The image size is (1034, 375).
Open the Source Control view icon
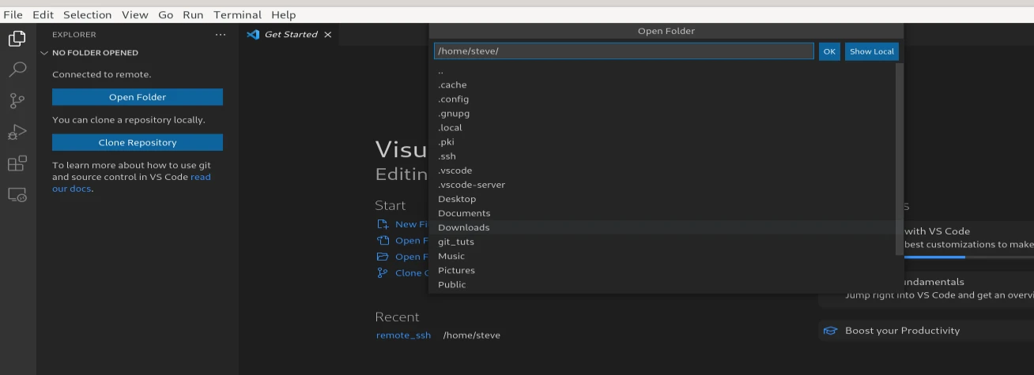pyautogui.click(x=17, y=100)
